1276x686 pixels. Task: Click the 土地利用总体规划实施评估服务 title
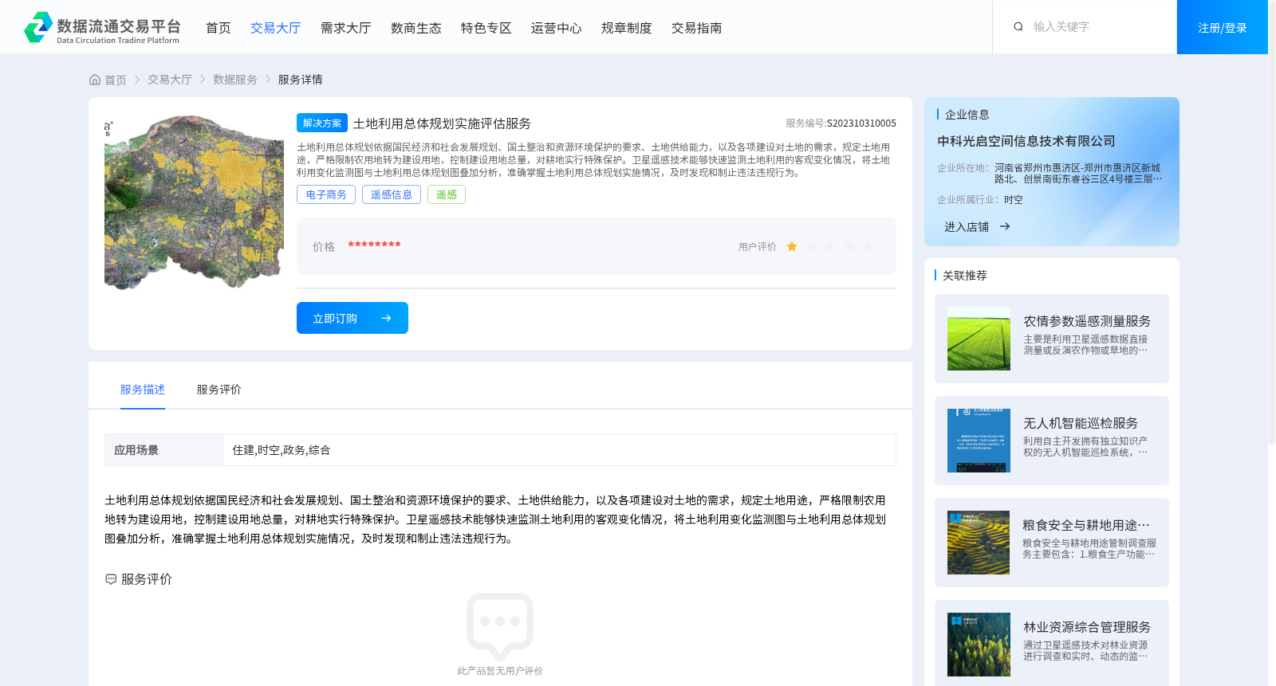pos(442,123)
